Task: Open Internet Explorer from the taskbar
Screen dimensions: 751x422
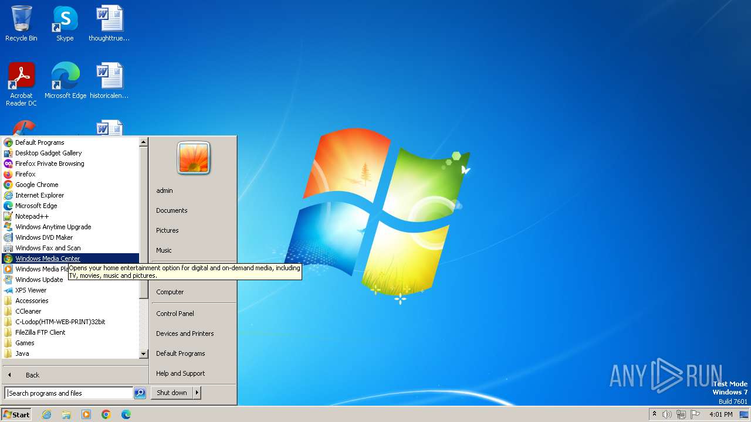Action: pyautogui.click(x=47, y=414)
